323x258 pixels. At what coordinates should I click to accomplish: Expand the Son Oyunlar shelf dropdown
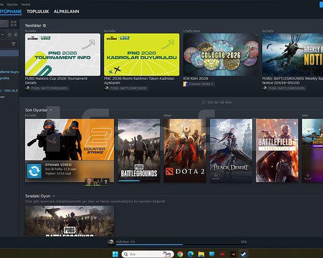(51, 110)
